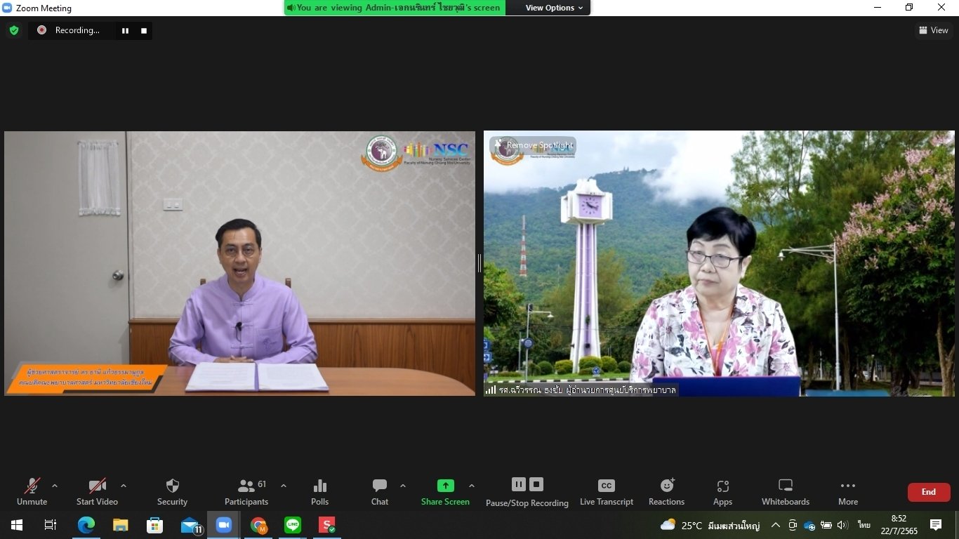The width and height of the screenshot is (959, 539).
Task: Click the green encryption shield icon
Action: (x=13, y=30)
